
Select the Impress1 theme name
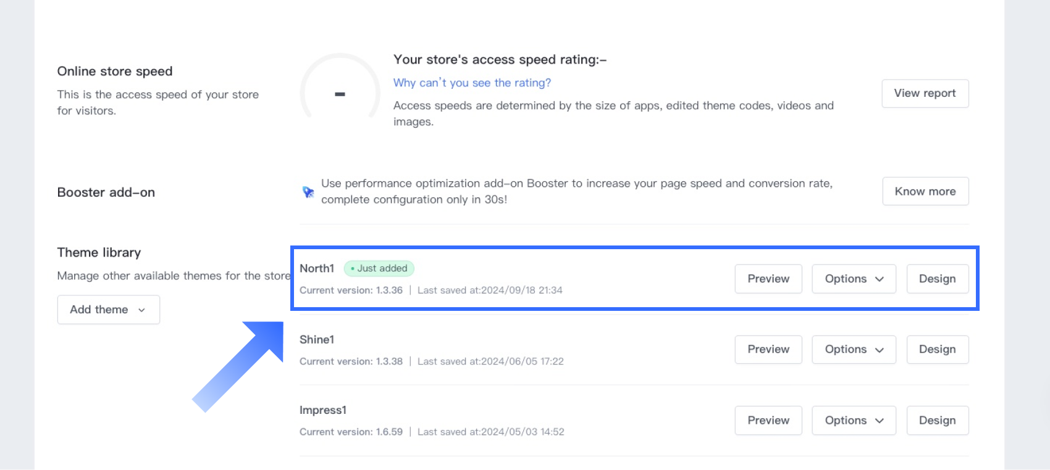[323, 410]
